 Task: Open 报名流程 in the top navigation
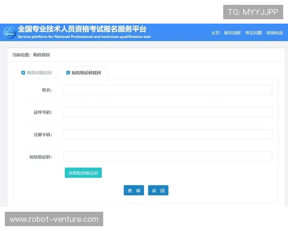[x=232, y=33]
